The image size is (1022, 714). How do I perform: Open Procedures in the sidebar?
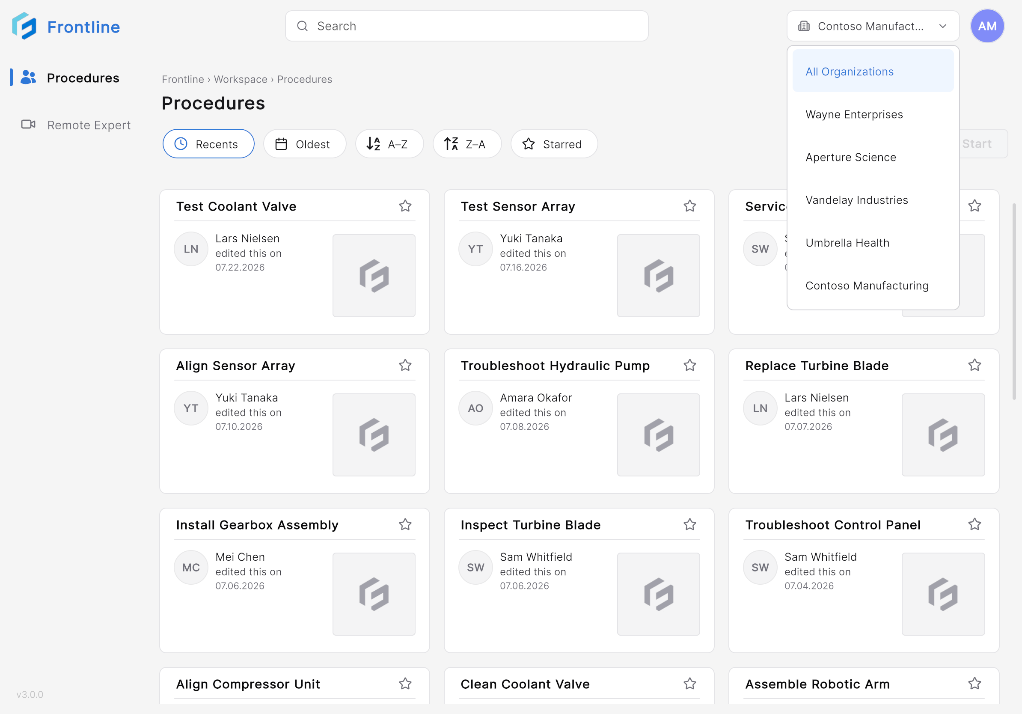(x=71, y=78)
